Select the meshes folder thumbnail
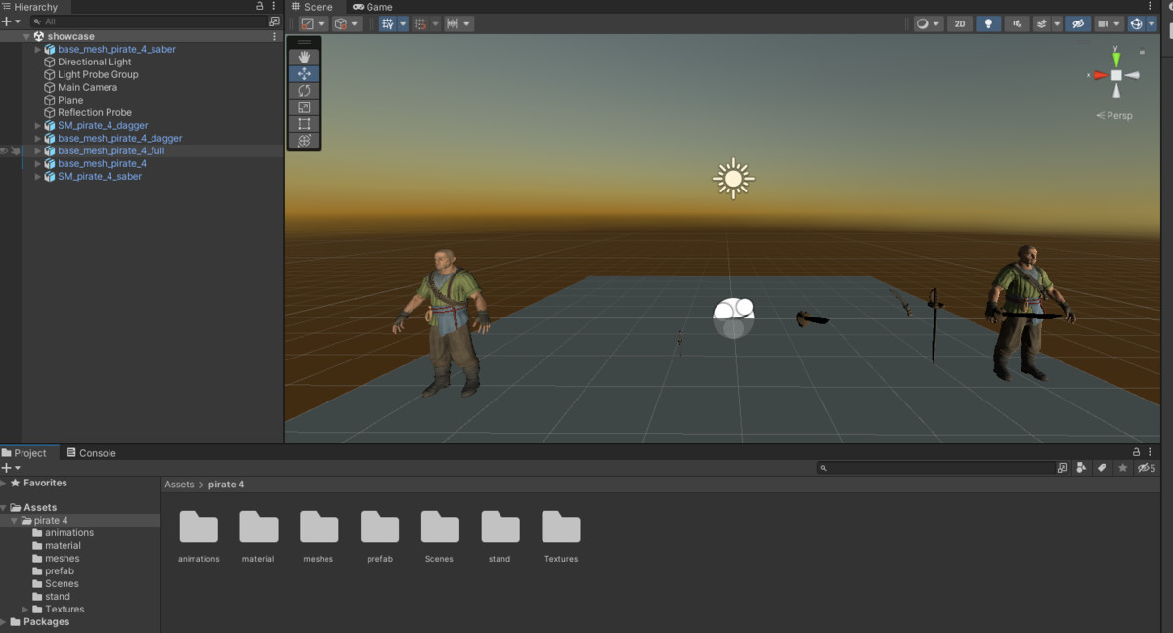This screenshot has width=1173, height=633. pyautogui.click(x=319, y=527)
